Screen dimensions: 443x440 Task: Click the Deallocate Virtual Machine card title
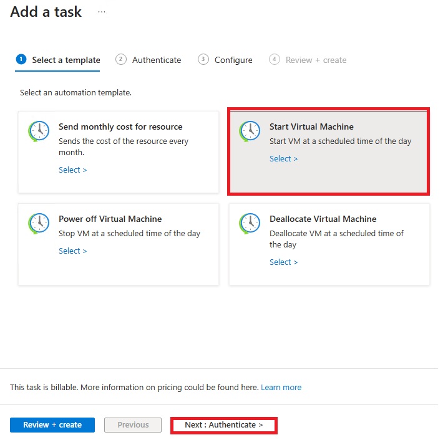(x=323, y=219)
